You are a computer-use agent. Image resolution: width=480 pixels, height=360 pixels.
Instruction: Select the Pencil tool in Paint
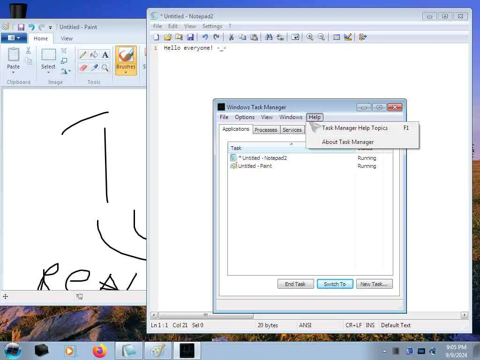82,54
